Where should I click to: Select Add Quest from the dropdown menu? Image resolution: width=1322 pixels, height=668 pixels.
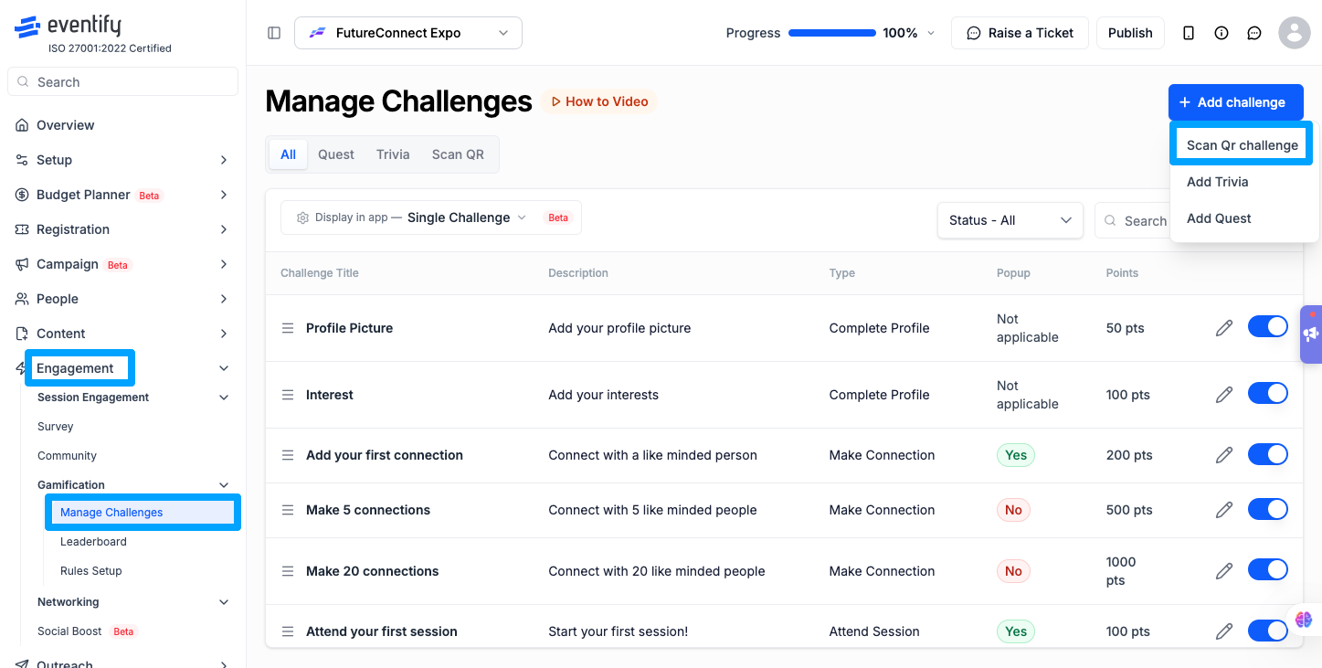(1219, 218)
